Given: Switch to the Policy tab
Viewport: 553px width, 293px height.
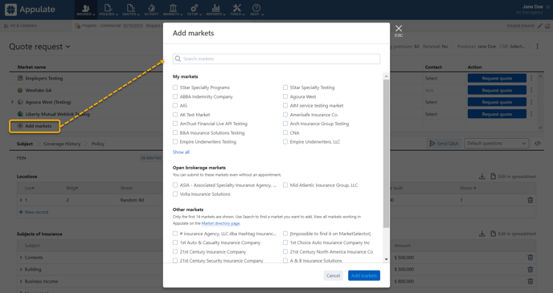Looking at the screenshot, I should coord(98,144).
